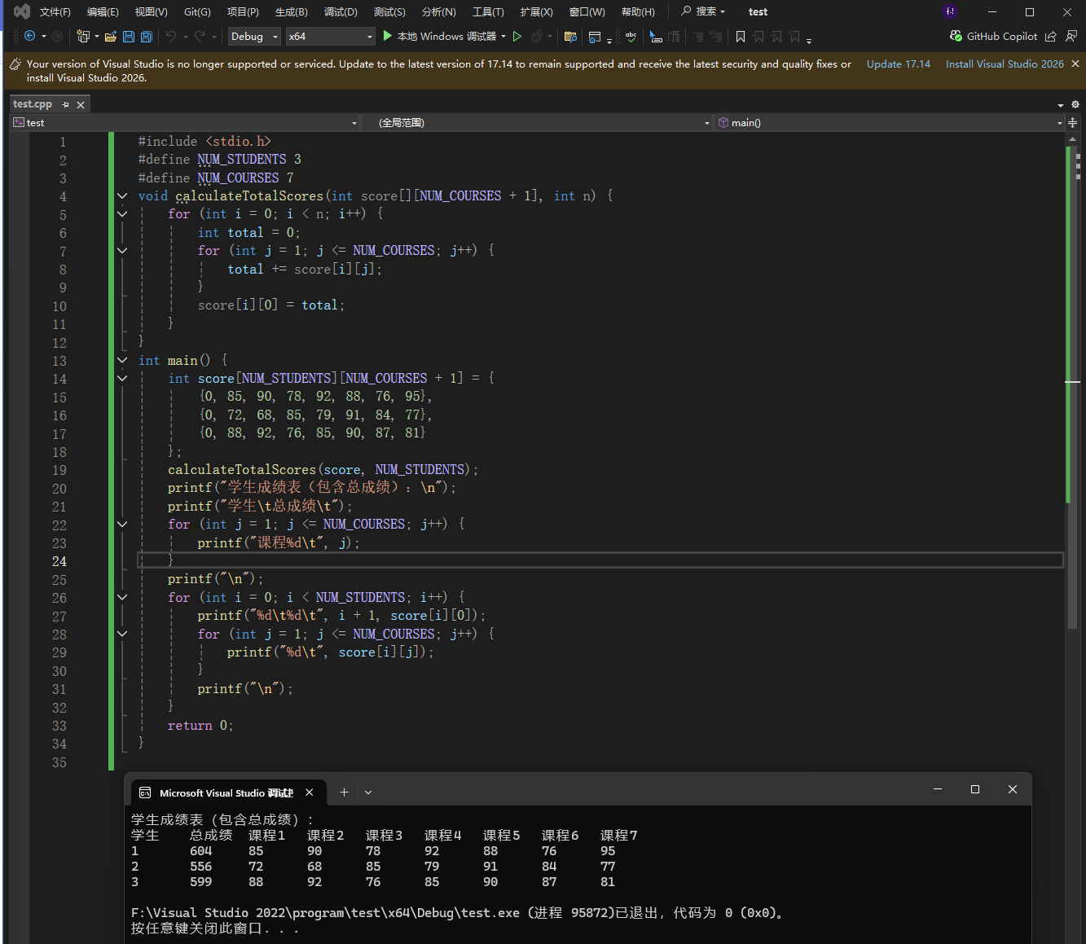Click Install Visual Studio 2026 link

pos(1004,64)
